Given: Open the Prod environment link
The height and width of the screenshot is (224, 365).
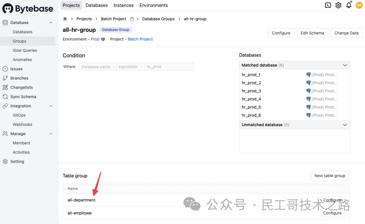Looking at the screenshot, I should point(95,39).
